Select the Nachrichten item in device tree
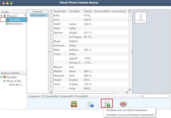171x118 pixels. coord(16,24)
